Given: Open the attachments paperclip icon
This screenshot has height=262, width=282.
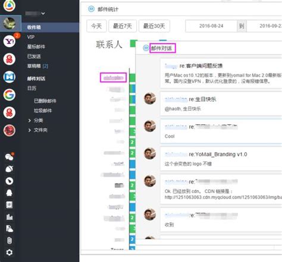Looking at the screenshot, I should point(10,241).
